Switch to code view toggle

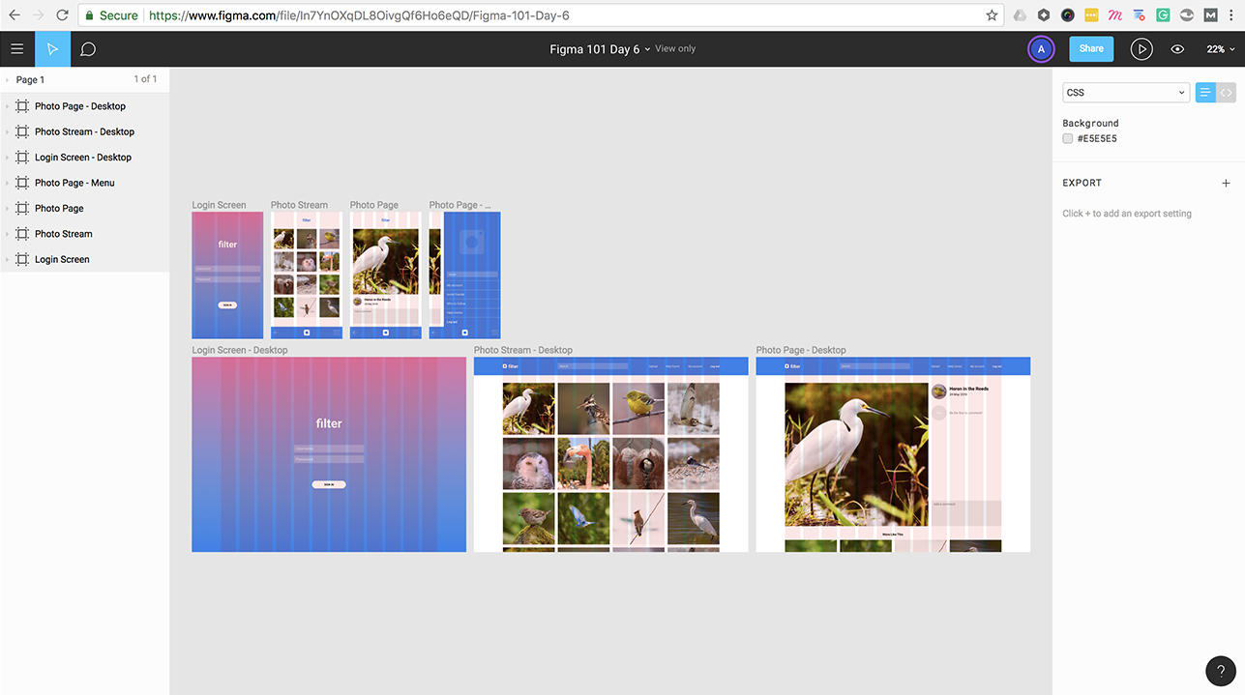(x=1227, y=93)
